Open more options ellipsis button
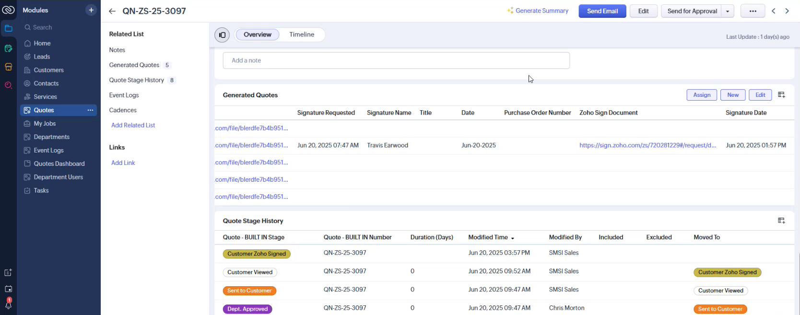This screenshot has width=800, height=315. (x=753, y=11)
